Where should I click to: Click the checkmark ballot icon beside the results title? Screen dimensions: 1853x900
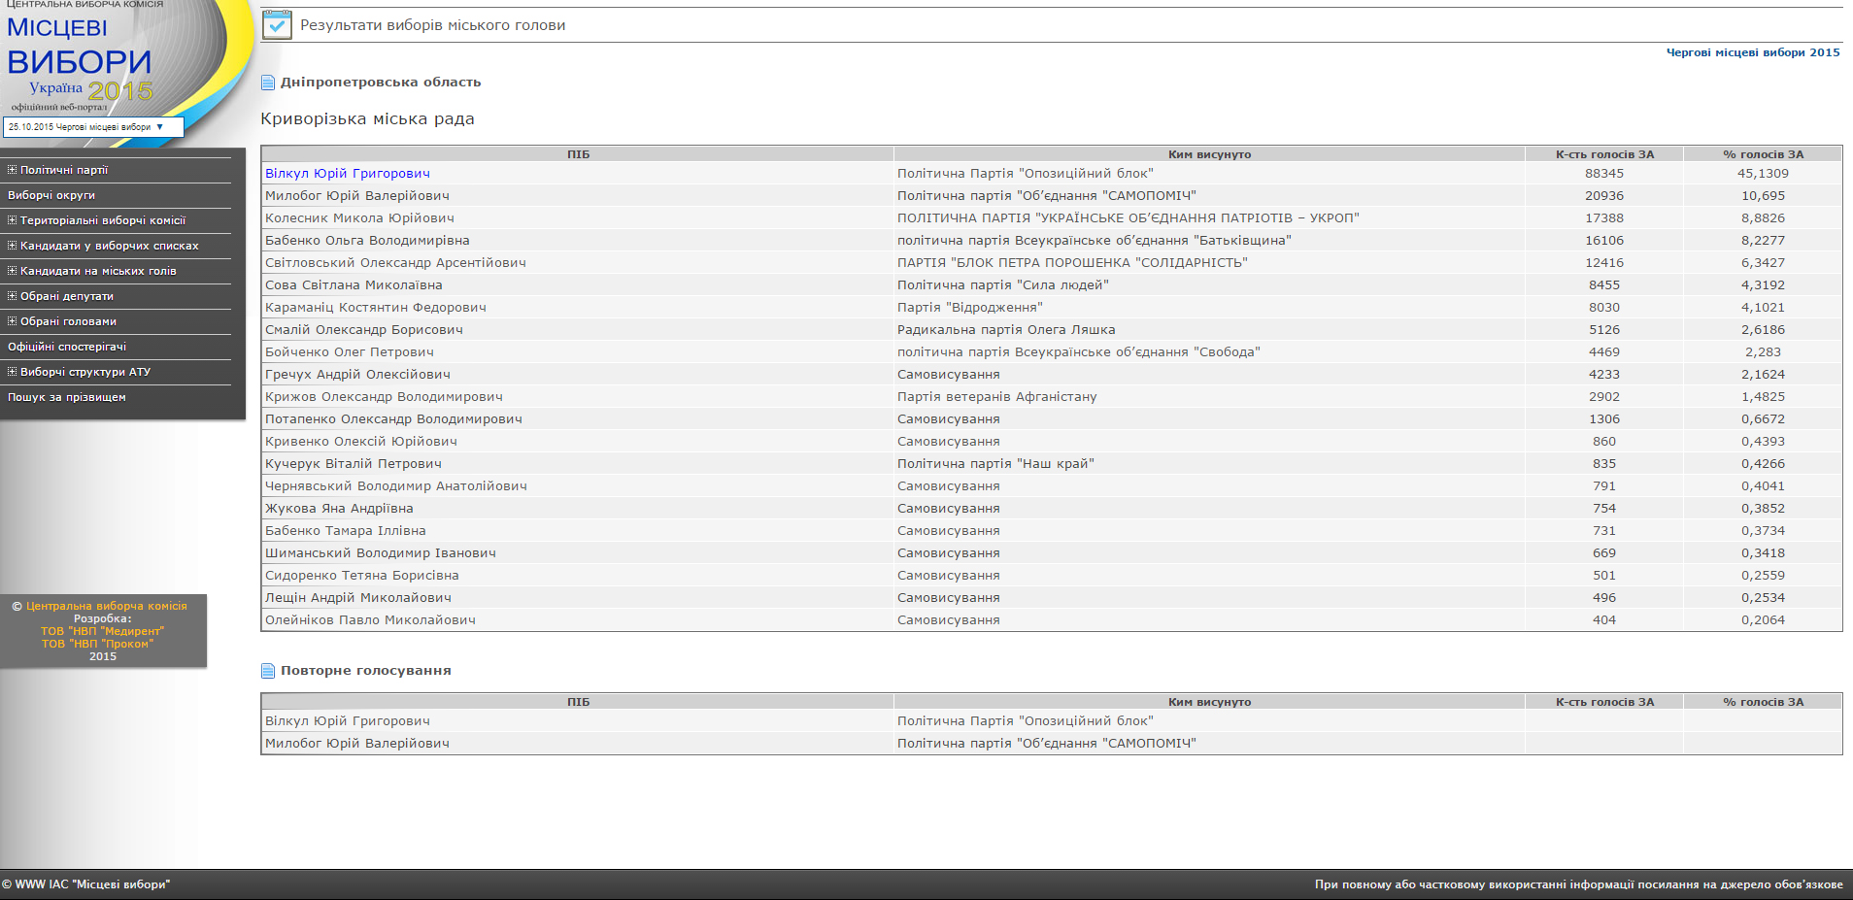point(277,24)
